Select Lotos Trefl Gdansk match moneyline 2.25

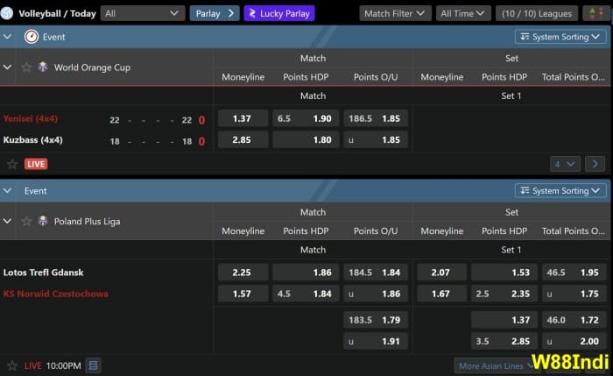(x=243, y=273)
